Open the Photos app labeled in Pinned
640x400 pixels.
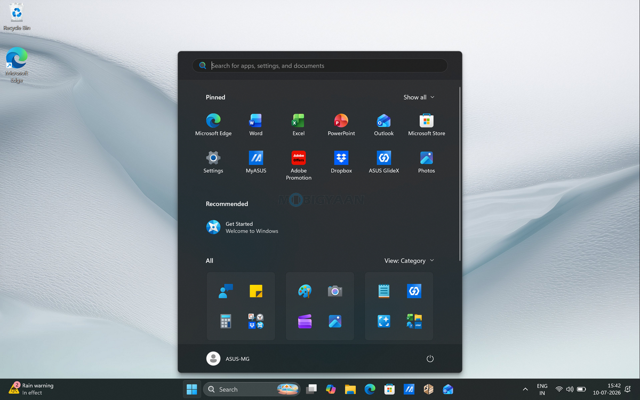(x=427, y=162)
